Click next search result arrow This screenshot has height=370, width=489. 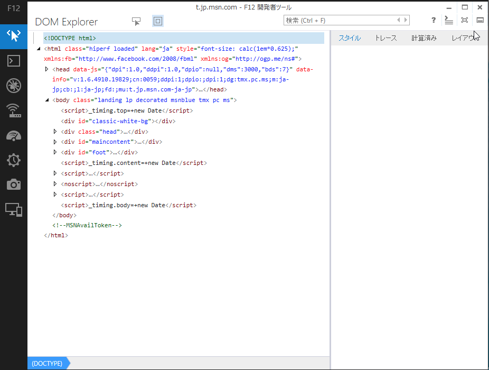(x=406, y=21)
